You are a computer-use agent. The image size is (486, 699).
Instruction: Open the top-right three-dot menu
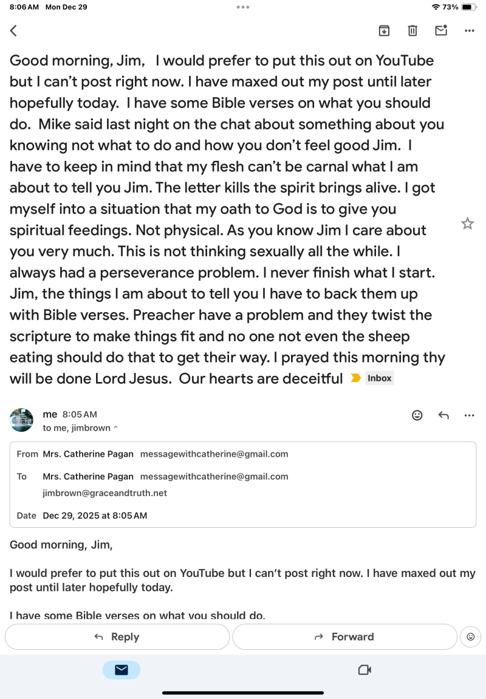click(469, 30)
